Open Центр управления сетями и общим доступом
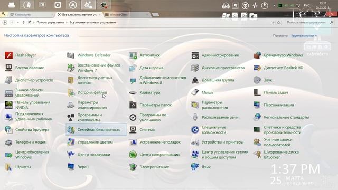The height and width of the screenshot is (190, 338). click(225, 155)
